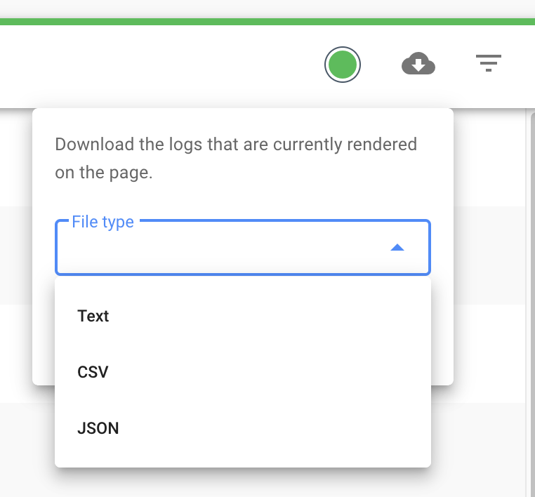535x497 pixels.
Task: Focus the File type select field
Action: (x=243, y=247)
